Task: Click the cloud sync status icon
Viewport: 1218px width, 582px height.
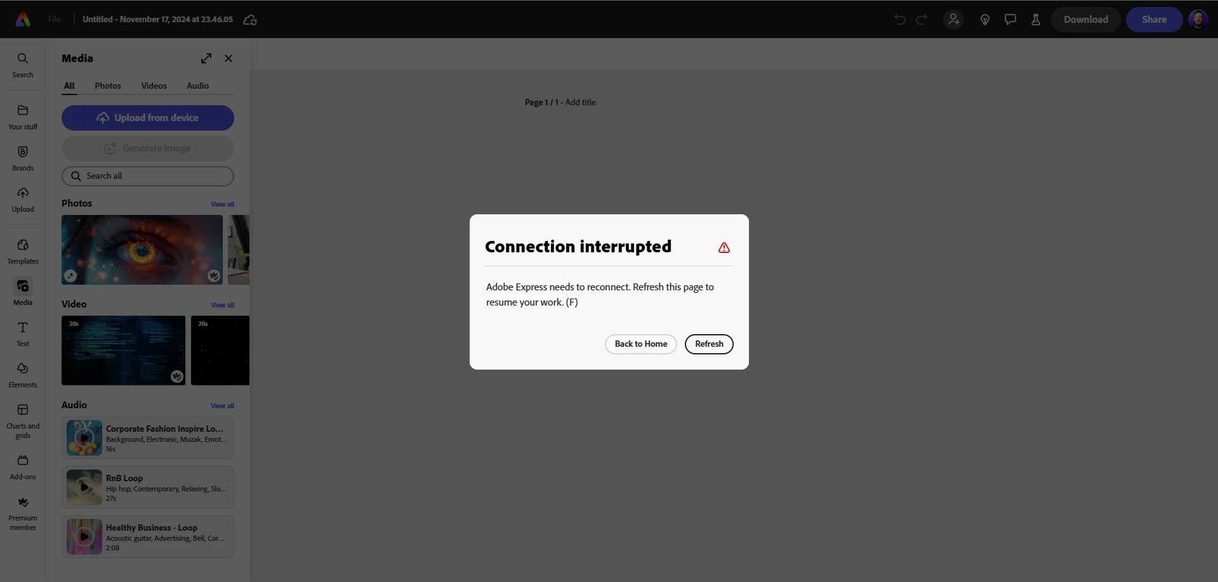Action: click(x=250, y=20)
